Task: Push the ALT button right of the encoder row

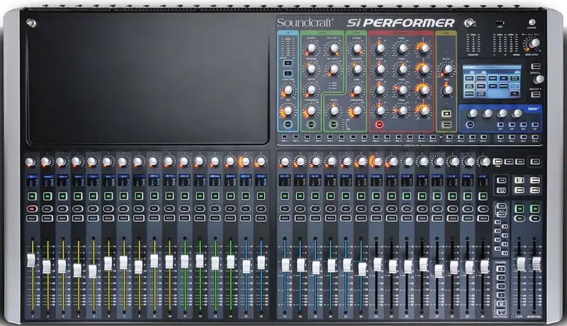Action: coord(535,162)
